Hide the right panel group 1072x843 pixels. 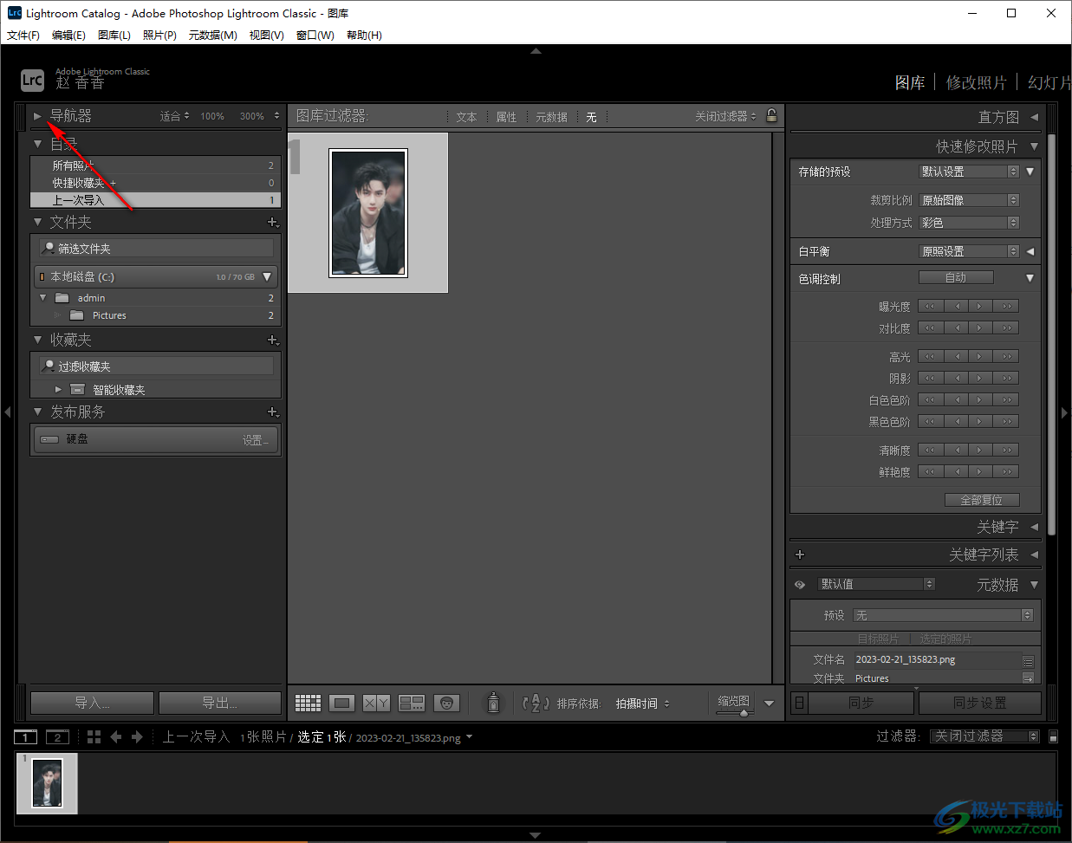[1065, 412]
